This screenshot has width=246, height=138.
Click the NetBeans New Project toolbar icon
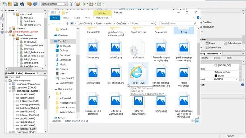(x=10, y=4)
